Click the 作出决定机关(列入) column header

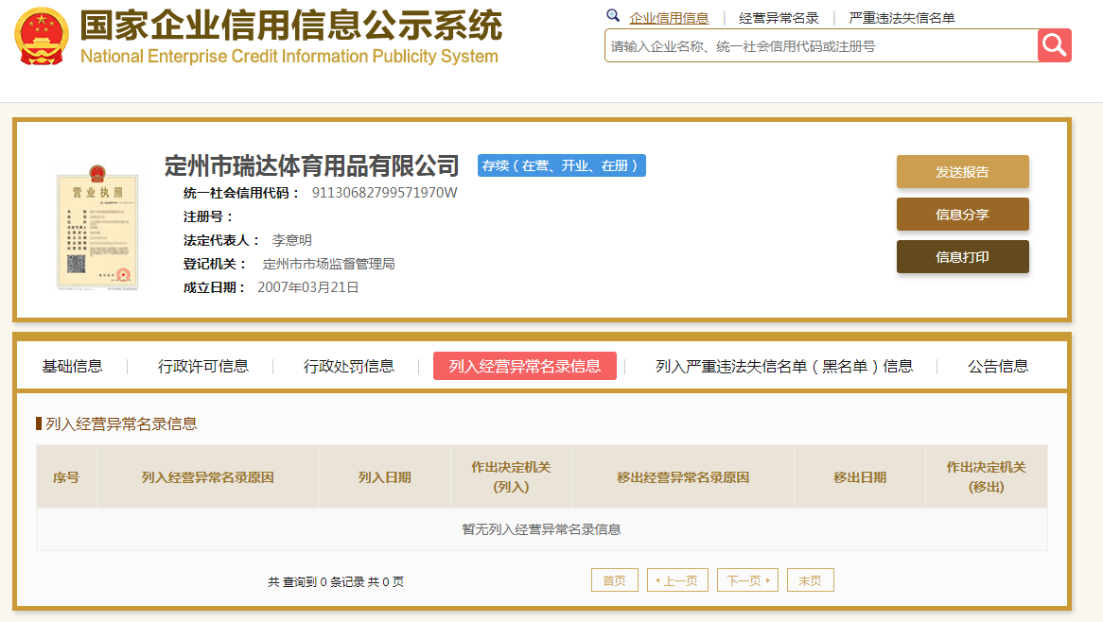point(512,477)
